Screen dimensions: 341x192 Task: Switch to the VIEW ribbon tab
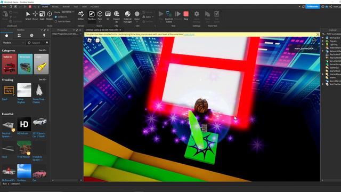tap(84, 7)
